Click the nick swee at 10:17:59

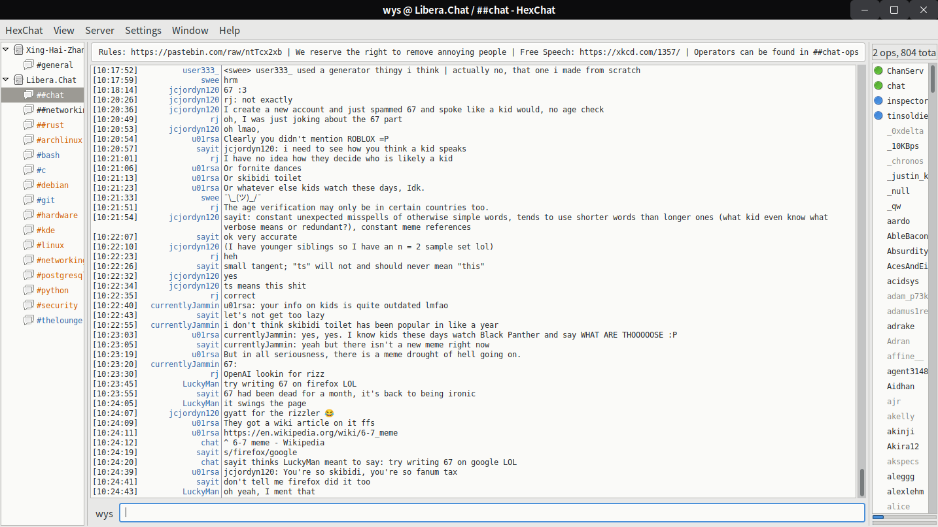click(x=210, y=80)
